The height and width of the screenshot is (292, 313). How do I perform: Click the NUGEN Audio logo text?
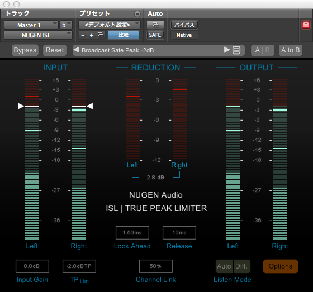coord(156,195)
